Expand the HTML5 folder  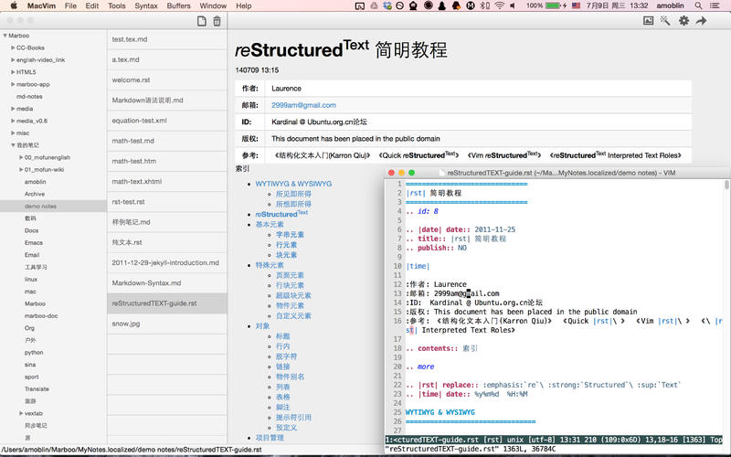(x=13, y=72)
